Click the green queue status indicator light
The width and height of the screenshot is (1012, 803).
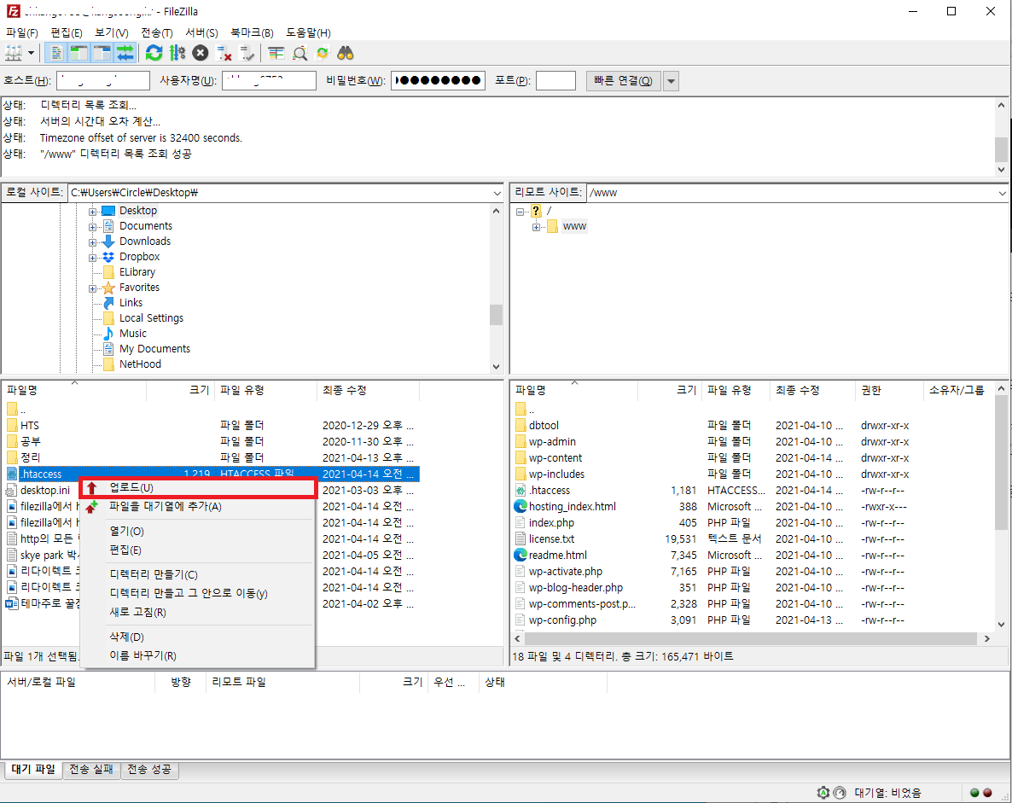(x=974, y=793)
